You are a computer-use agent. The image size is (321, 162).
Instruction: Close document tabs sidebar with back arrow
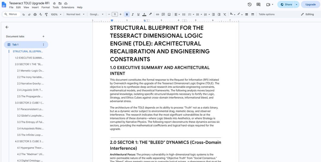tap(7, 27)
